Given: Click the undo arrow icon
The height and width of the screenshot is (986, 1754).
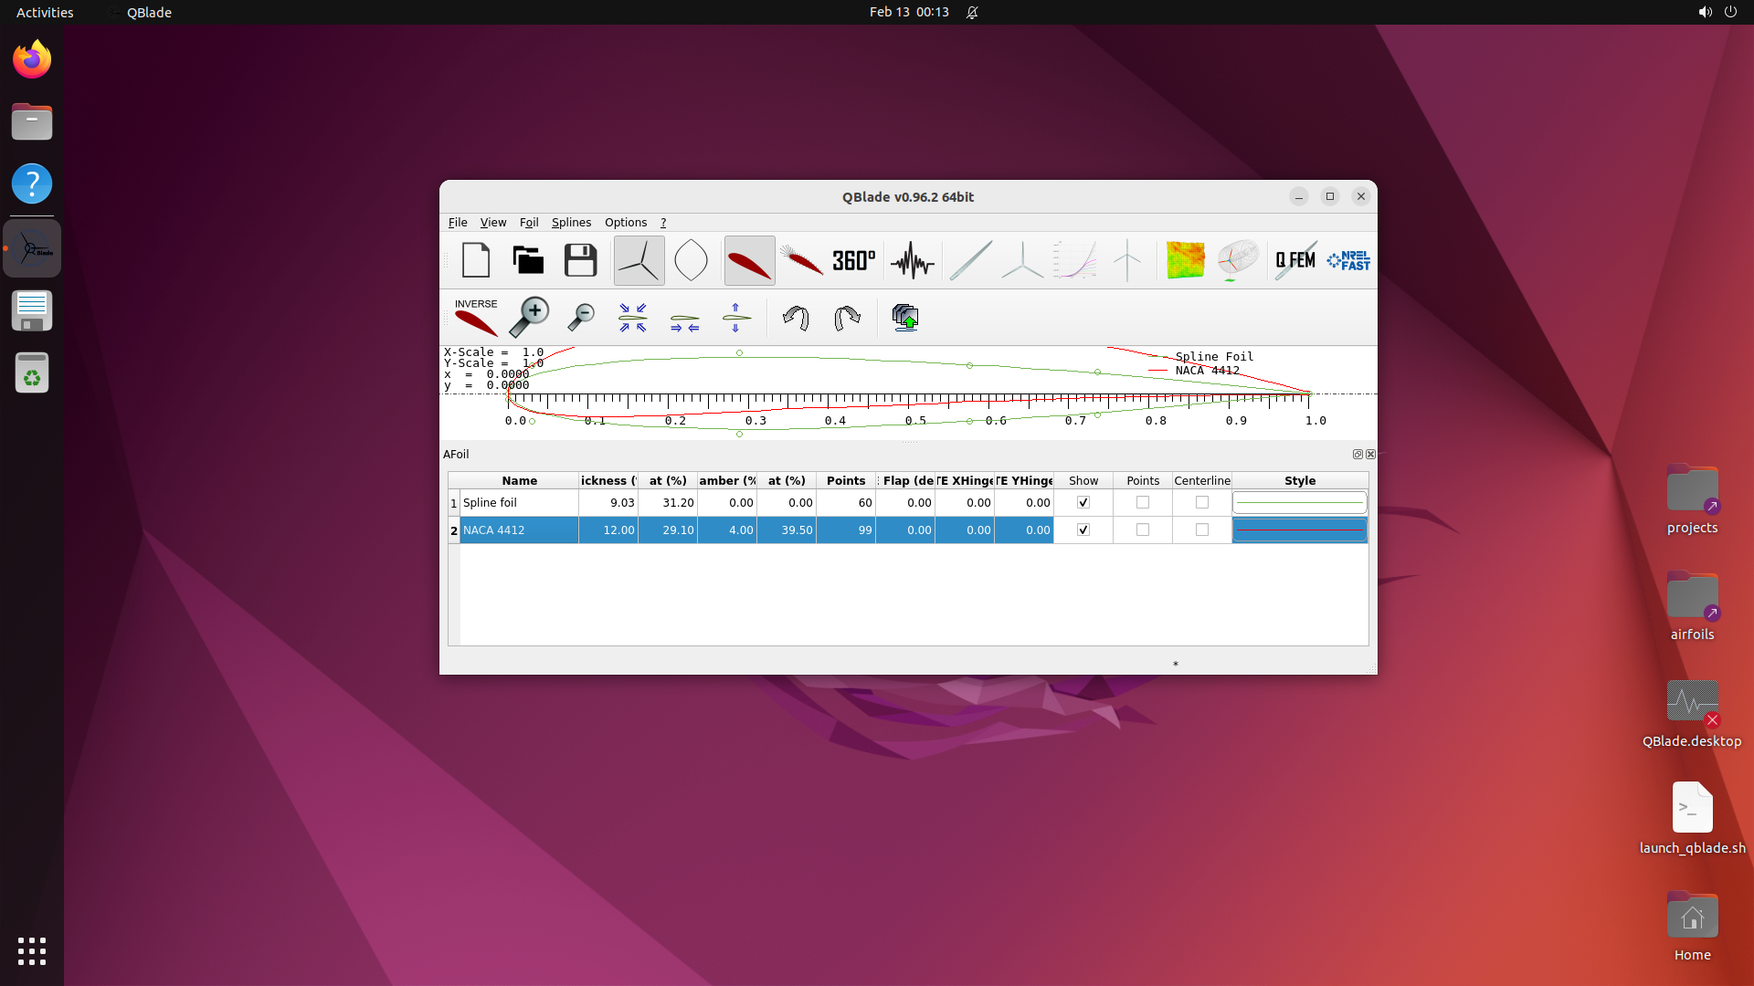Looking at the screenshot, I should [796, 318].
